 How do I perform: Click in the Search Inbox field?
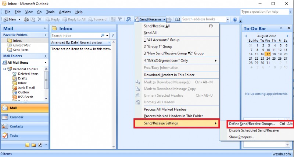[x=76, y=35]
